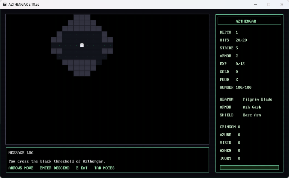Screen dimensions: 289x178
Task: Select the E EAT command
Action: pyautogui.click(x=82, y=168)
